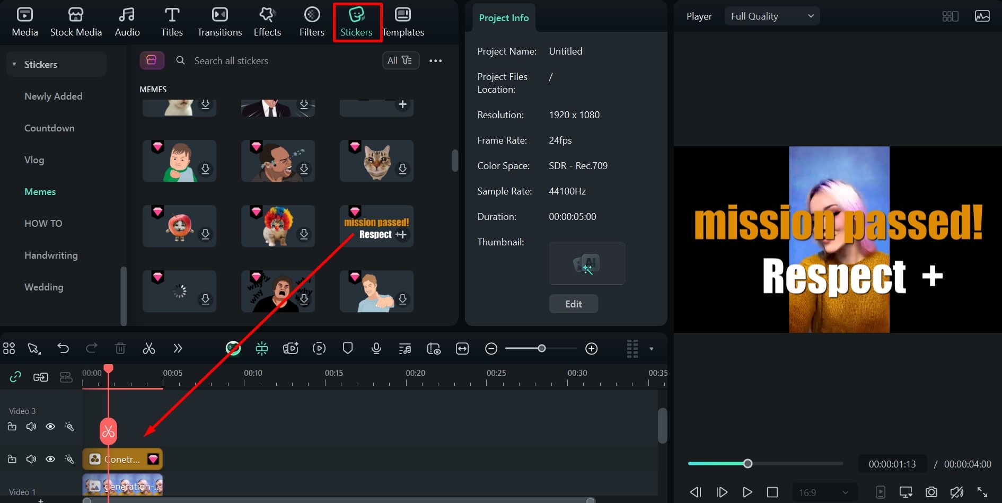Collapse the Stickers category tree
The height and width of the screenshot is (503, 1002).
click(x=14, y=64)
